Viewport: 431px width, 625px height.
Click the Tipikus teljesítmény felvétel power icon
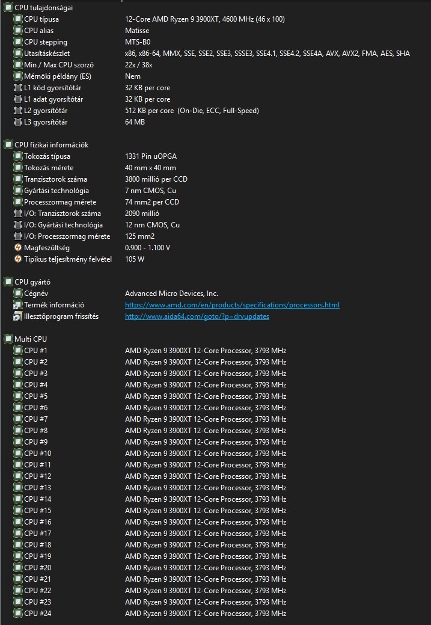tap(17, 259)
